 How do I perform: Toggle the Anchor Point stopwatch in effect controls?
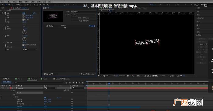(5, 15)
